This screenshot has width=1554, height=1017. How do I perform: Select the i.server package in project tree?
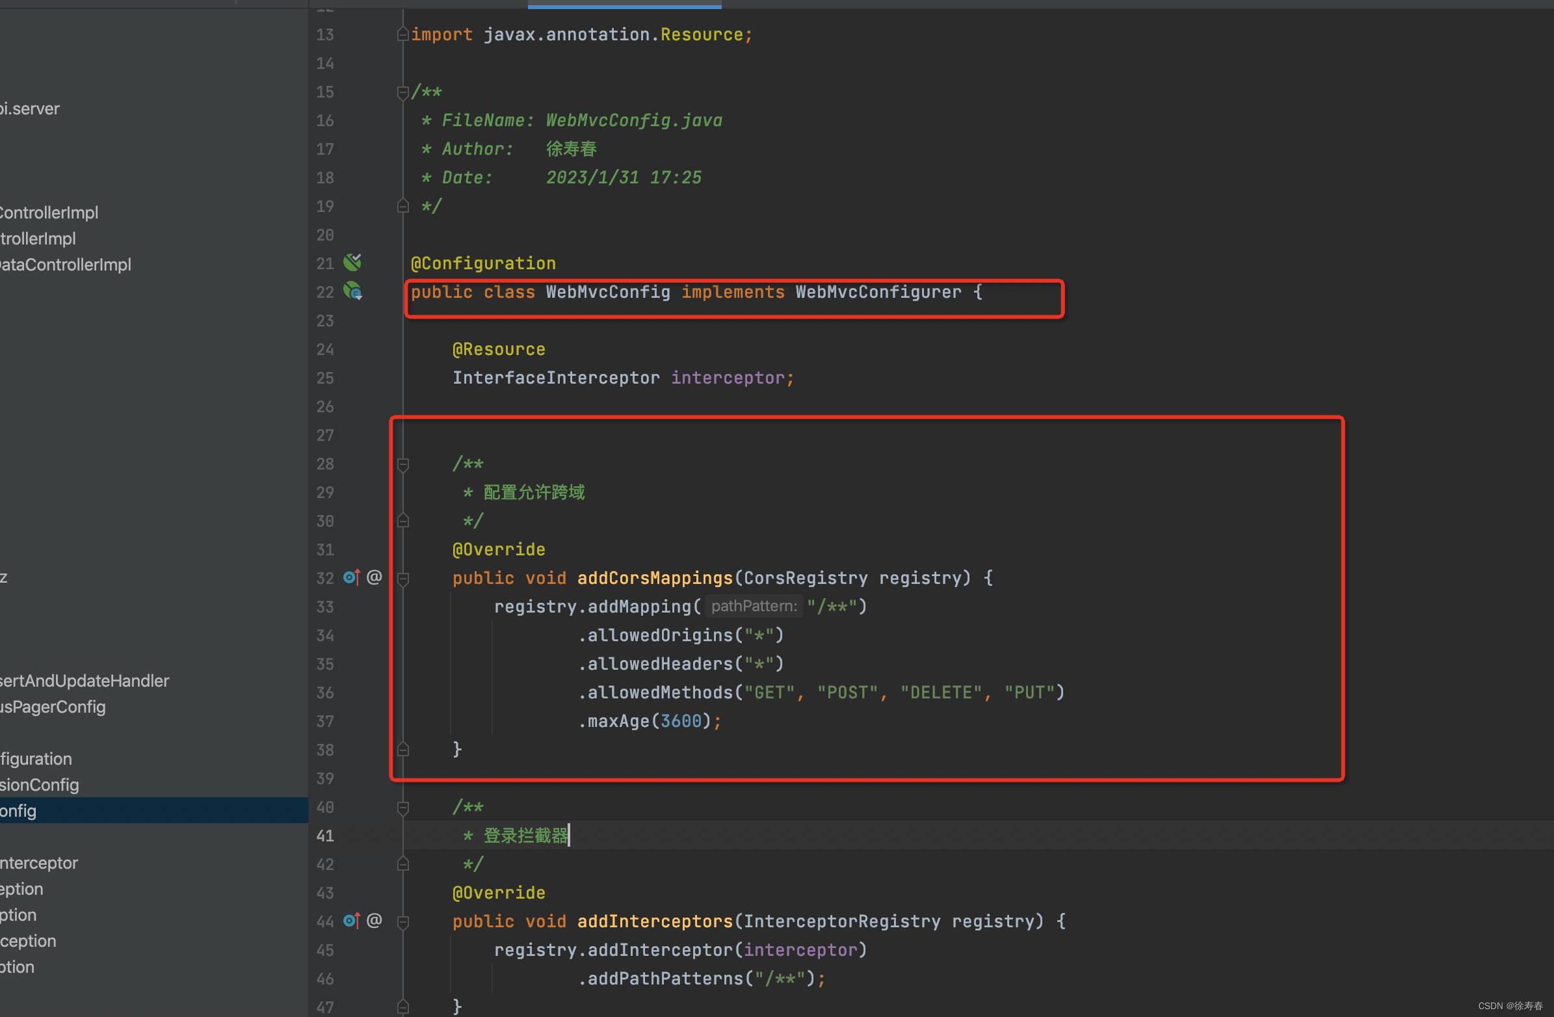point(29,109)
